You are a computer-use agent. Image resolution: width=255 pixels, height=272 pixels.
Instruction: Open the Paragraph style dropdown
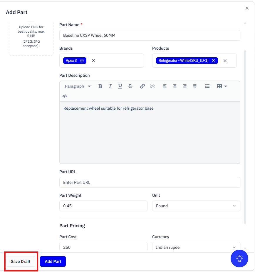[78, 86]
